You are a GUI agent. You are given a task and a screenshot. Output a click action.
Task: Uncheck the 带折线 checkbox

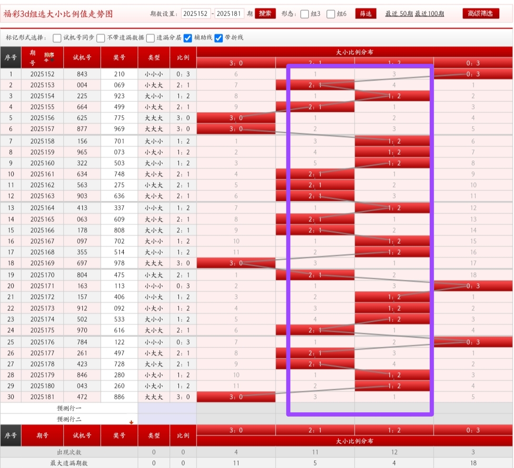click(219, 38)
